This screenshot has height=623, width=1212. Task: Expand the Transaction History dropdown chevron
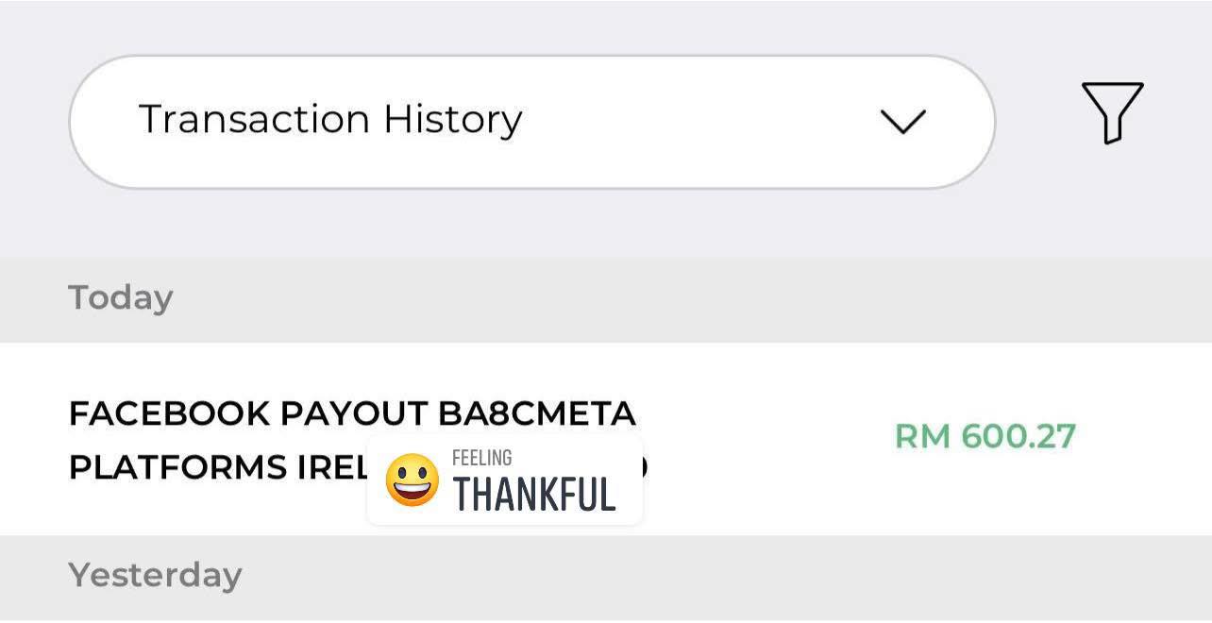click(902, 122)
